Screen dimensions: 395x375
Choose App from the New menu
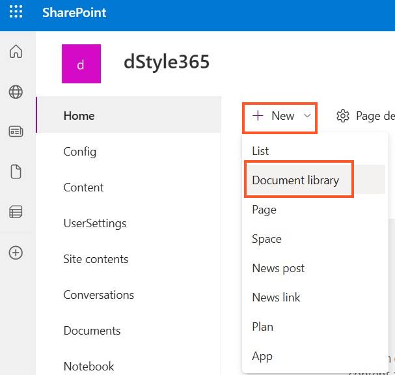pyautogui.click(x=314, y=356)
